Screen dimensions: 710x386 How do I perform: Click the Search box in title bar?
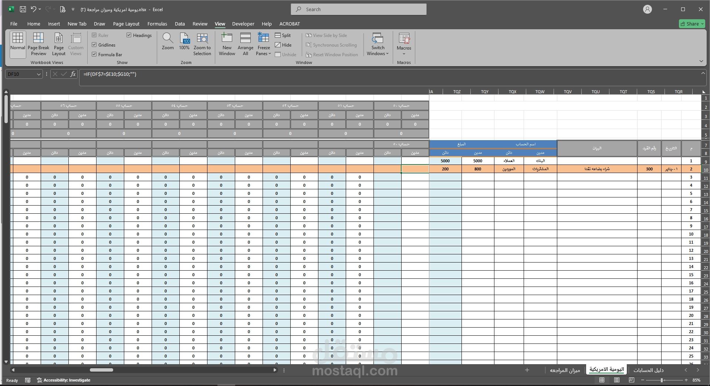(358, 9)
